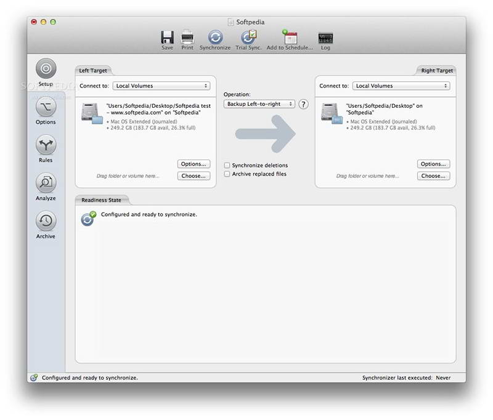
Task: Open the Log viewer icon
Action: click(325, 38)
